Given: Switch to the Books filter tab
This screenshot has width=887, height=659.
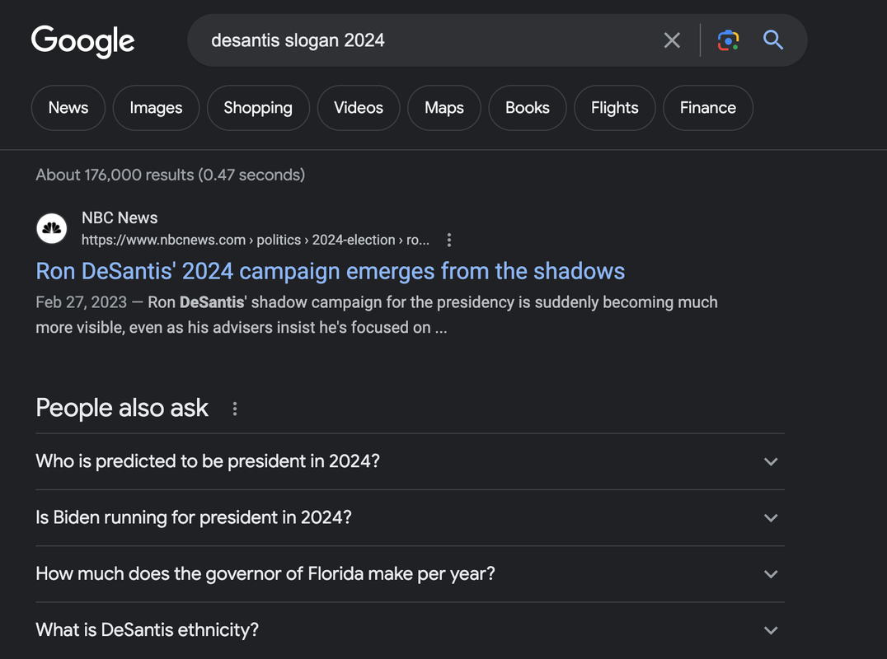Looking at the screenshot, I should (x=528, y=108).
